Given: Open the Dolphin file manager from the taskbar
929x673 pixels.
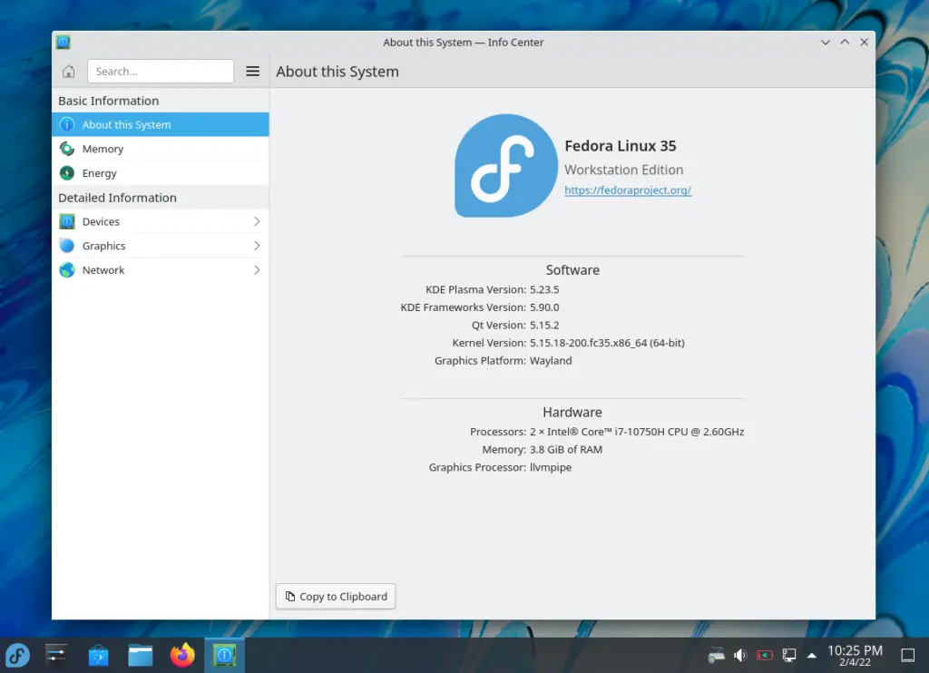Looking at the screenshot, I should click(140, 654).
